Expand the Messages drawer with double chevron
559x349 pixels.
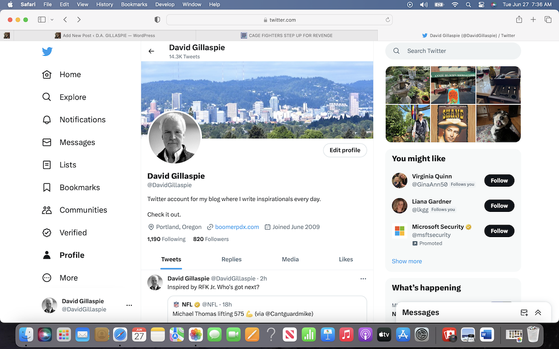[538, 313]
